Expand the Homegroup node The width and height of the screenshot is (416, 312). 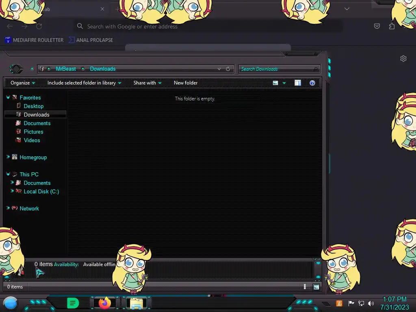[x=8, y=157]
